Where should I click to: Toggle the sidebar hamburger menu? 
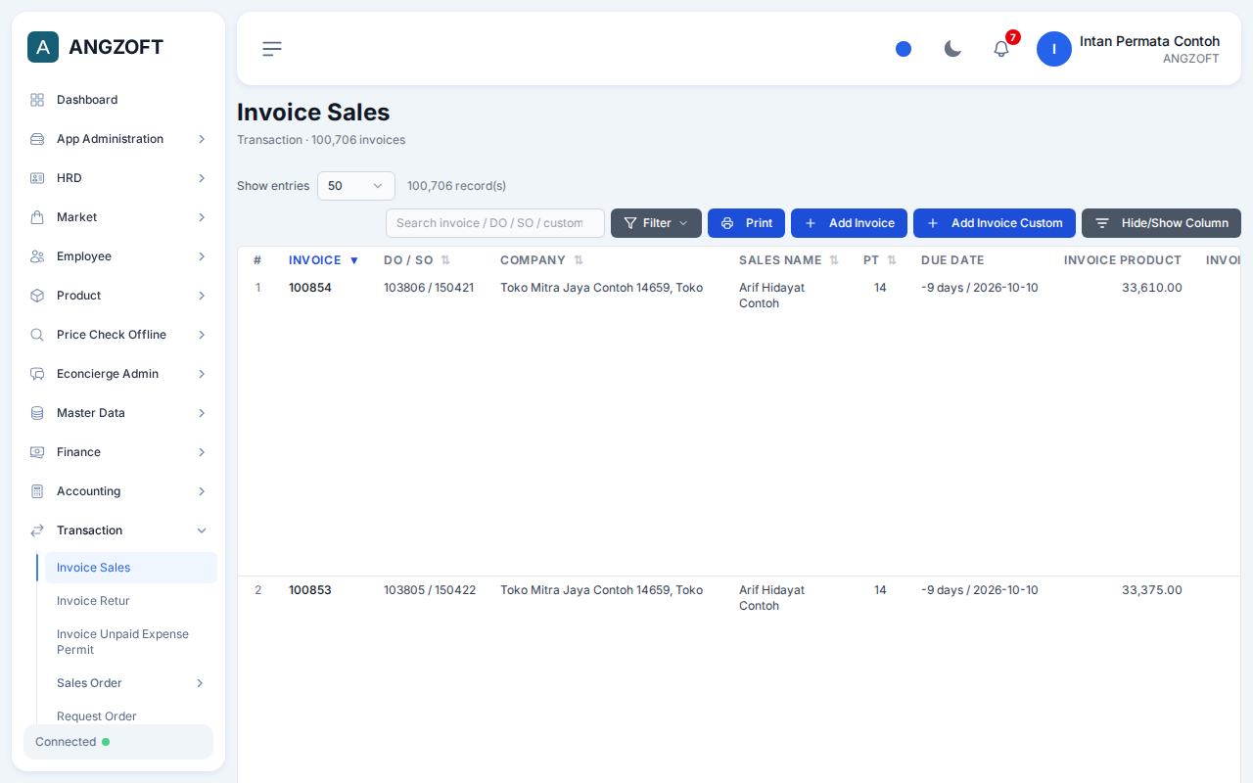click(x=272, y=49)
